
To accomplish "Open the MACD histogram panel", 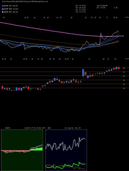I will 22,150.
